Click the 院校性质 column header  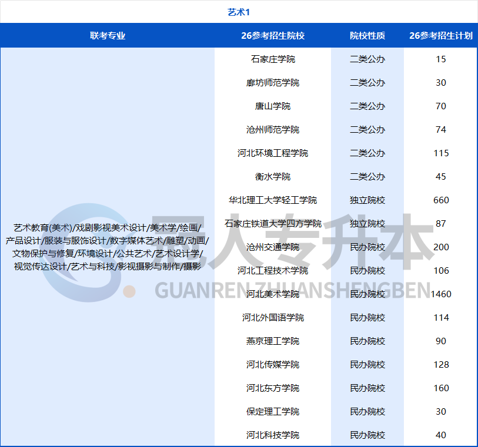(x=367, y=36)
